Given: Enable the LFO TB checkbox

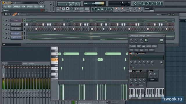Looking at the screenshot, I should (131, 85).
